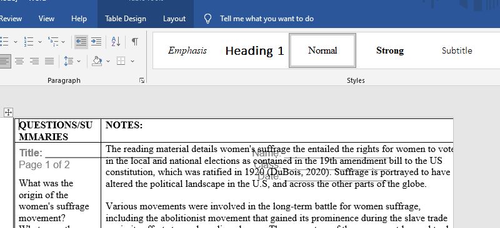Screen dimensions: 500x228
Task: Open the Bullets dropdown arrow
Action: pyautogui.click(x=15, y=42)
